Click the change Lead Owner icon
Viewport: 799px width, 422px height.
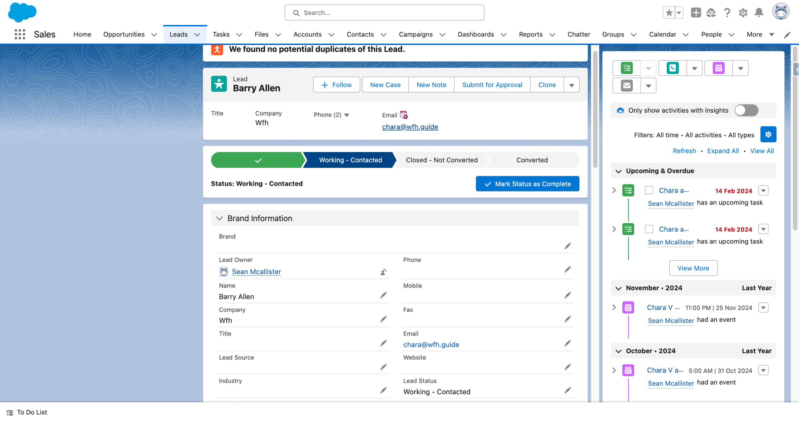tap(383, 272)
